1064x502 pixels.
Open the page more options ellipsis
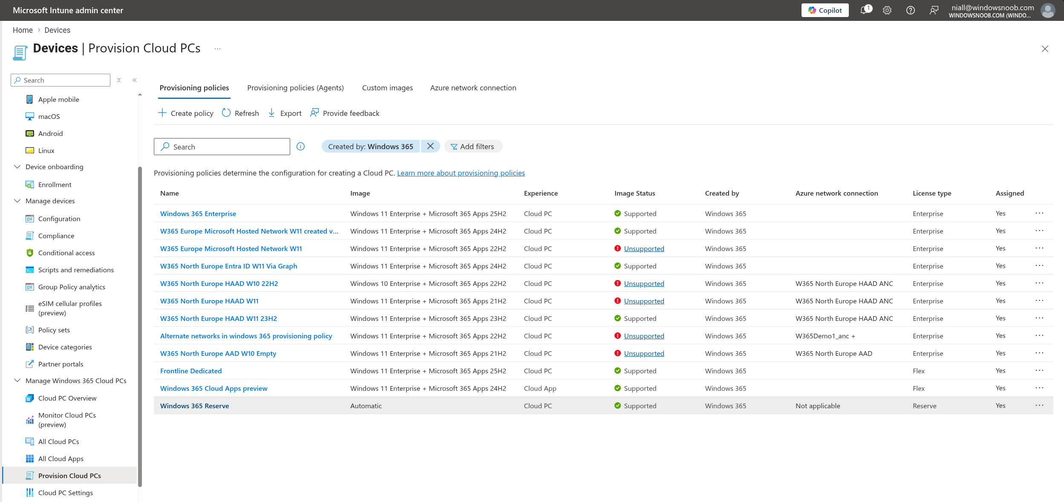pos(217,49)
